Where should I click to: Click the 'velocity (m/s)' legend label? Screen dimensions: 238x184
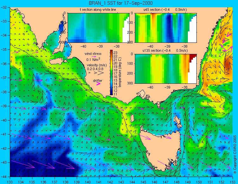(x=97, y=65)
